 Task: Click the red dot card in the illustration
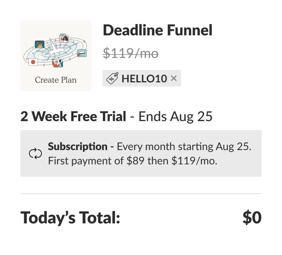pyautogui.click(x=33, y=62)
